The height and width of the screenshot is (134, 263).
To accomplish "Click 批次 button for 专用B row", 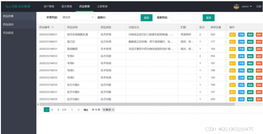I will coord(232,63).
